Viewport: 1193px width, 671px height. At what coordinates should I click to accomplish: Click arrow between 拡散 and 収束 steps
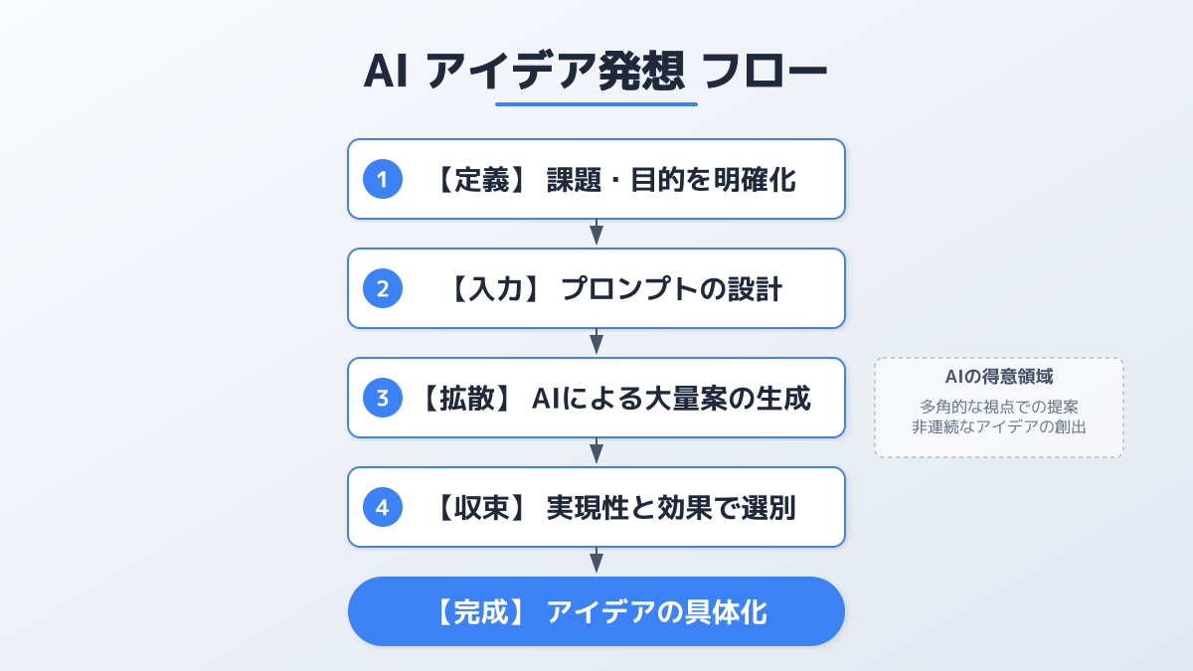click(x=596, y=452)
